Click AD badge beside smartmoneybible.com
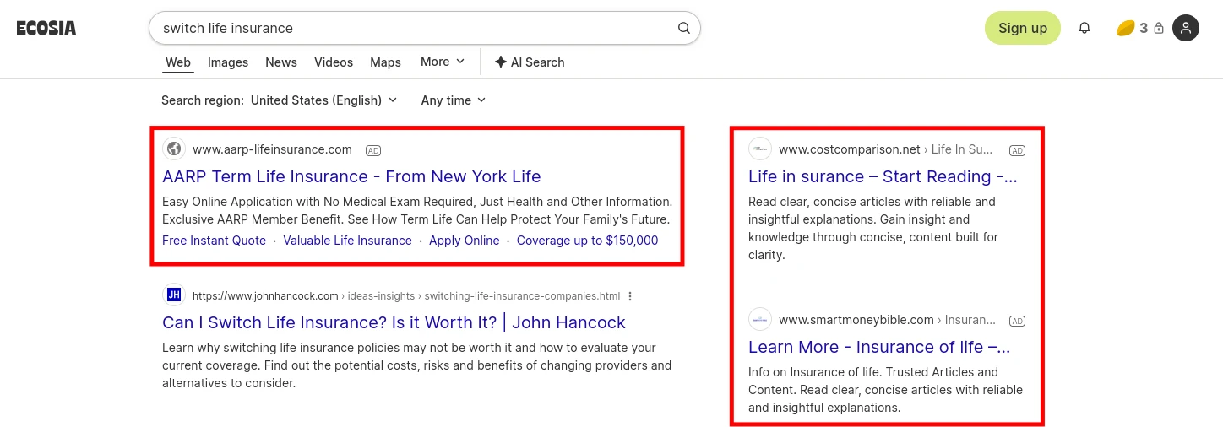The height and width of the screenshot is (427, 1223). 1018,321
